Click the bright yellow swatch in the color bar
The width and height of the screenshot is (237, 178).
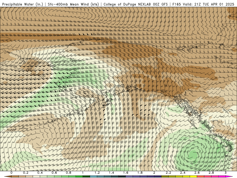(193, 177)
